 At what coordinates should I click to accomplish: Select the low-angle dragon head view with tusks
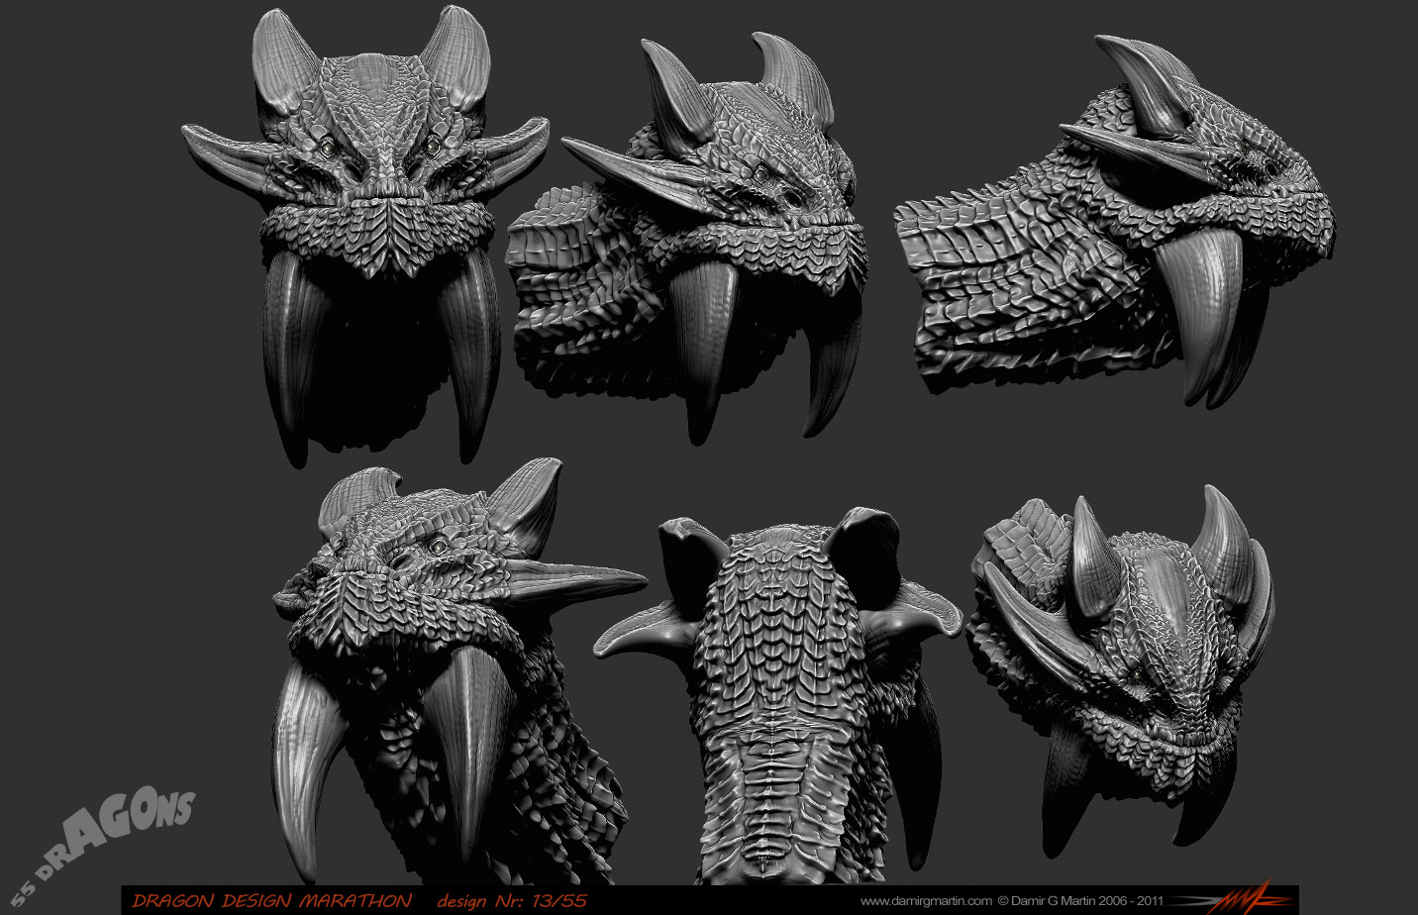(x=449, y=670)
